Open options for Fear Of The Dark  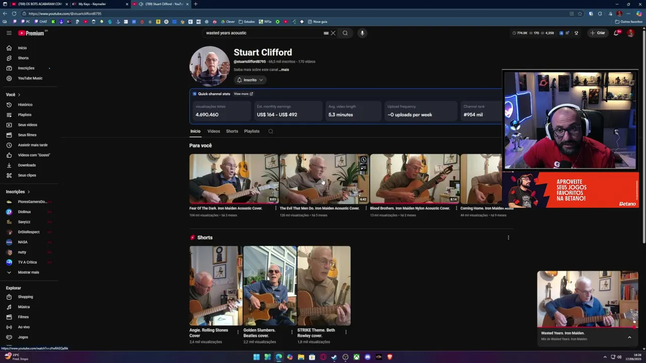(x=276, y=208)
